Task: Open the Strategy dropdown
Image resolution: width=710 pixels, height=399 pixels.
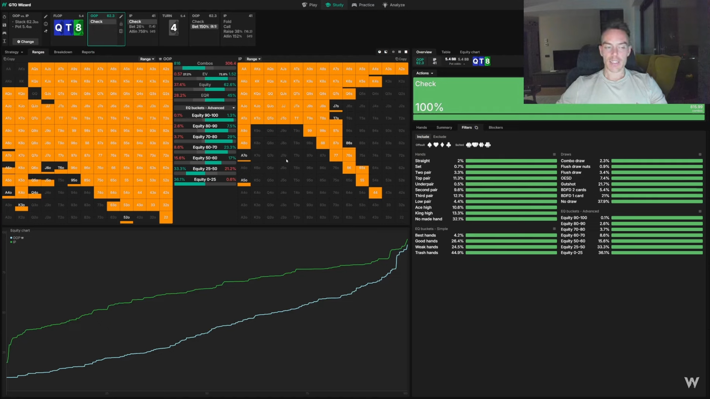Action: [x=14, y=52]
